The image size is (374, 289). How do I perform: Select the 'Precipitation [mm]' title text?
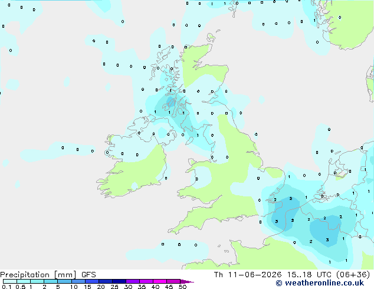[x=38, y=275]
